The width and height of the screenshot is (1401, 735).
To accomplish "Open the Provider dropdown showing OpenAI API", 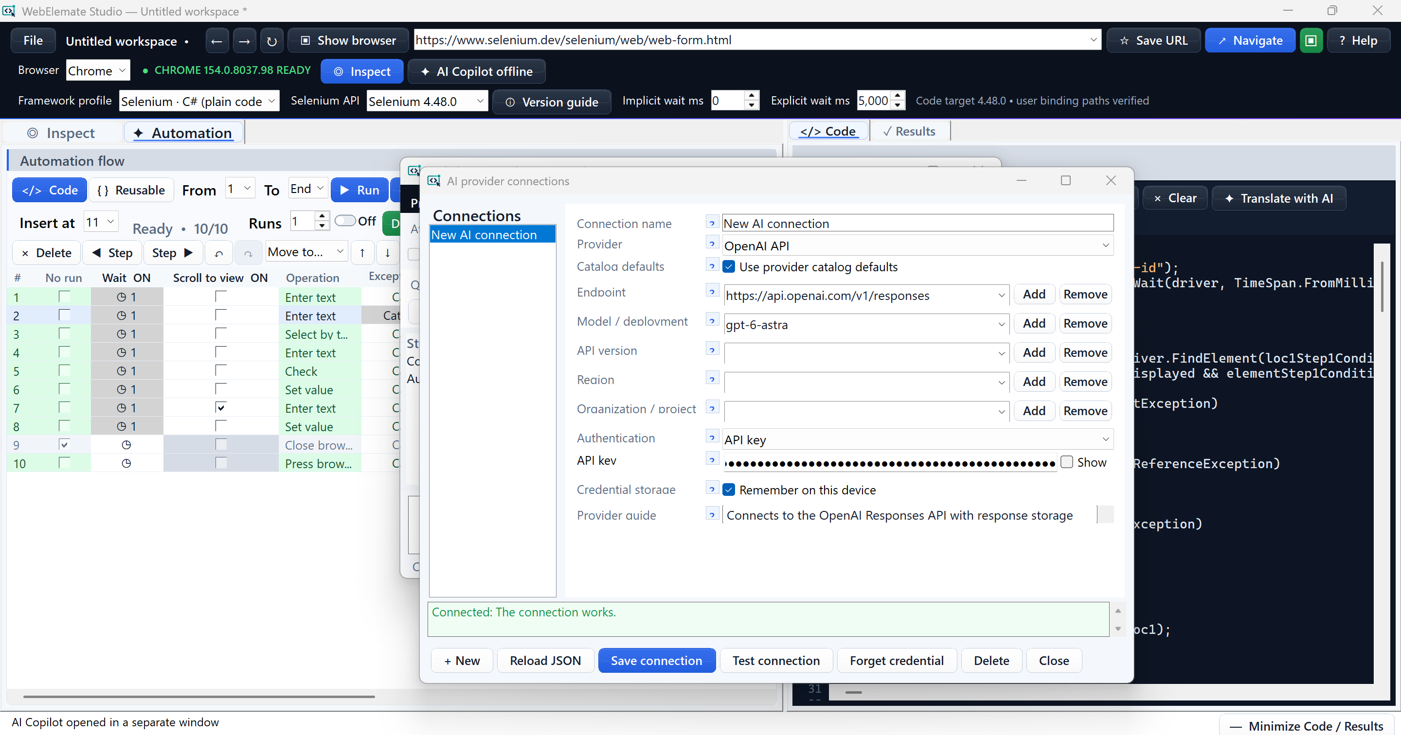I will (917, 245).
